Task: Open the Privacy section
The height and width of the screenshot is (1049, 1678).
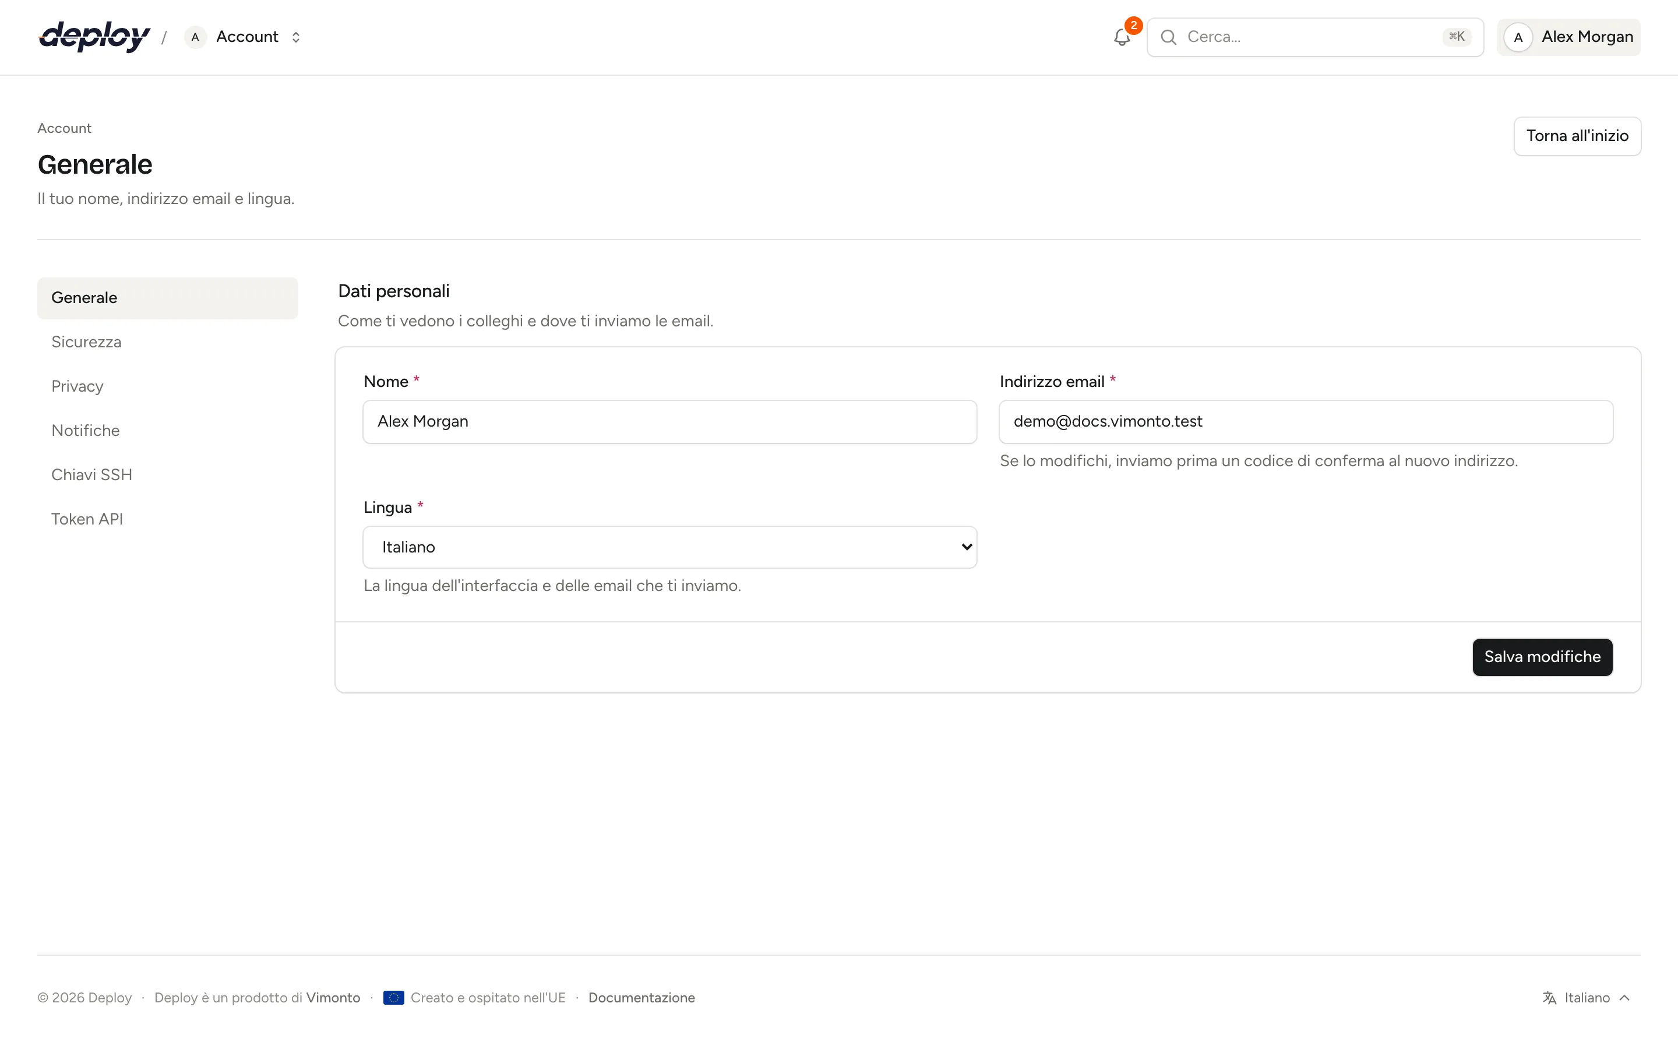Action: pyautogui.click(x=168, y=386)
